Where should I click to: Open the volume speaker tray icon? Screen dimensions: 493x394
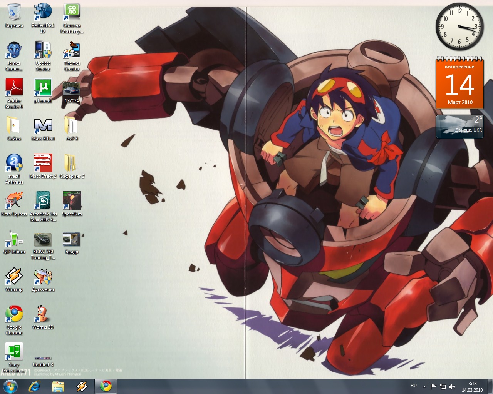(x=452, y=386)
